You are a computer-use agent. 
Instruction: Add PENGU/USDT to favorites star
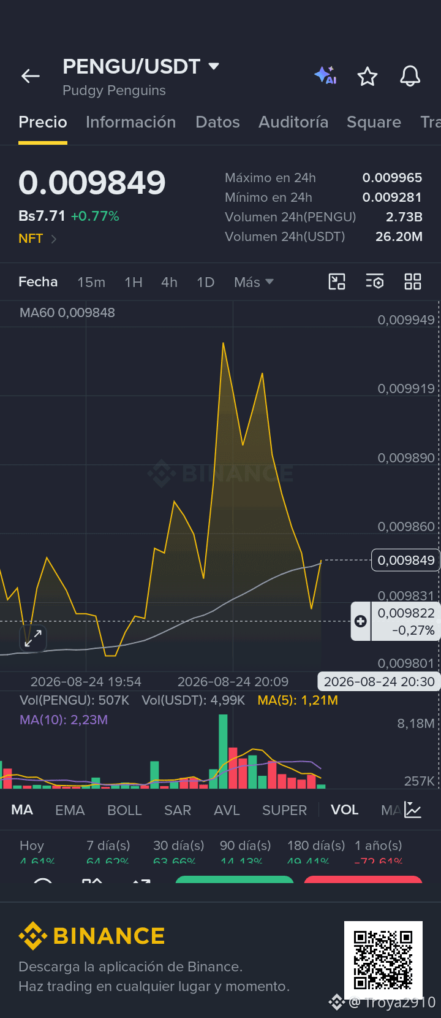[x=367, y=76]
